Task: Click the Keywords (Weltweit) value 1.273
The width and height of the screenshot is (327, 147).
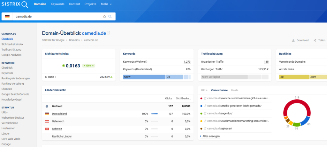Action: pyautogui.click(x=187, y=62)
